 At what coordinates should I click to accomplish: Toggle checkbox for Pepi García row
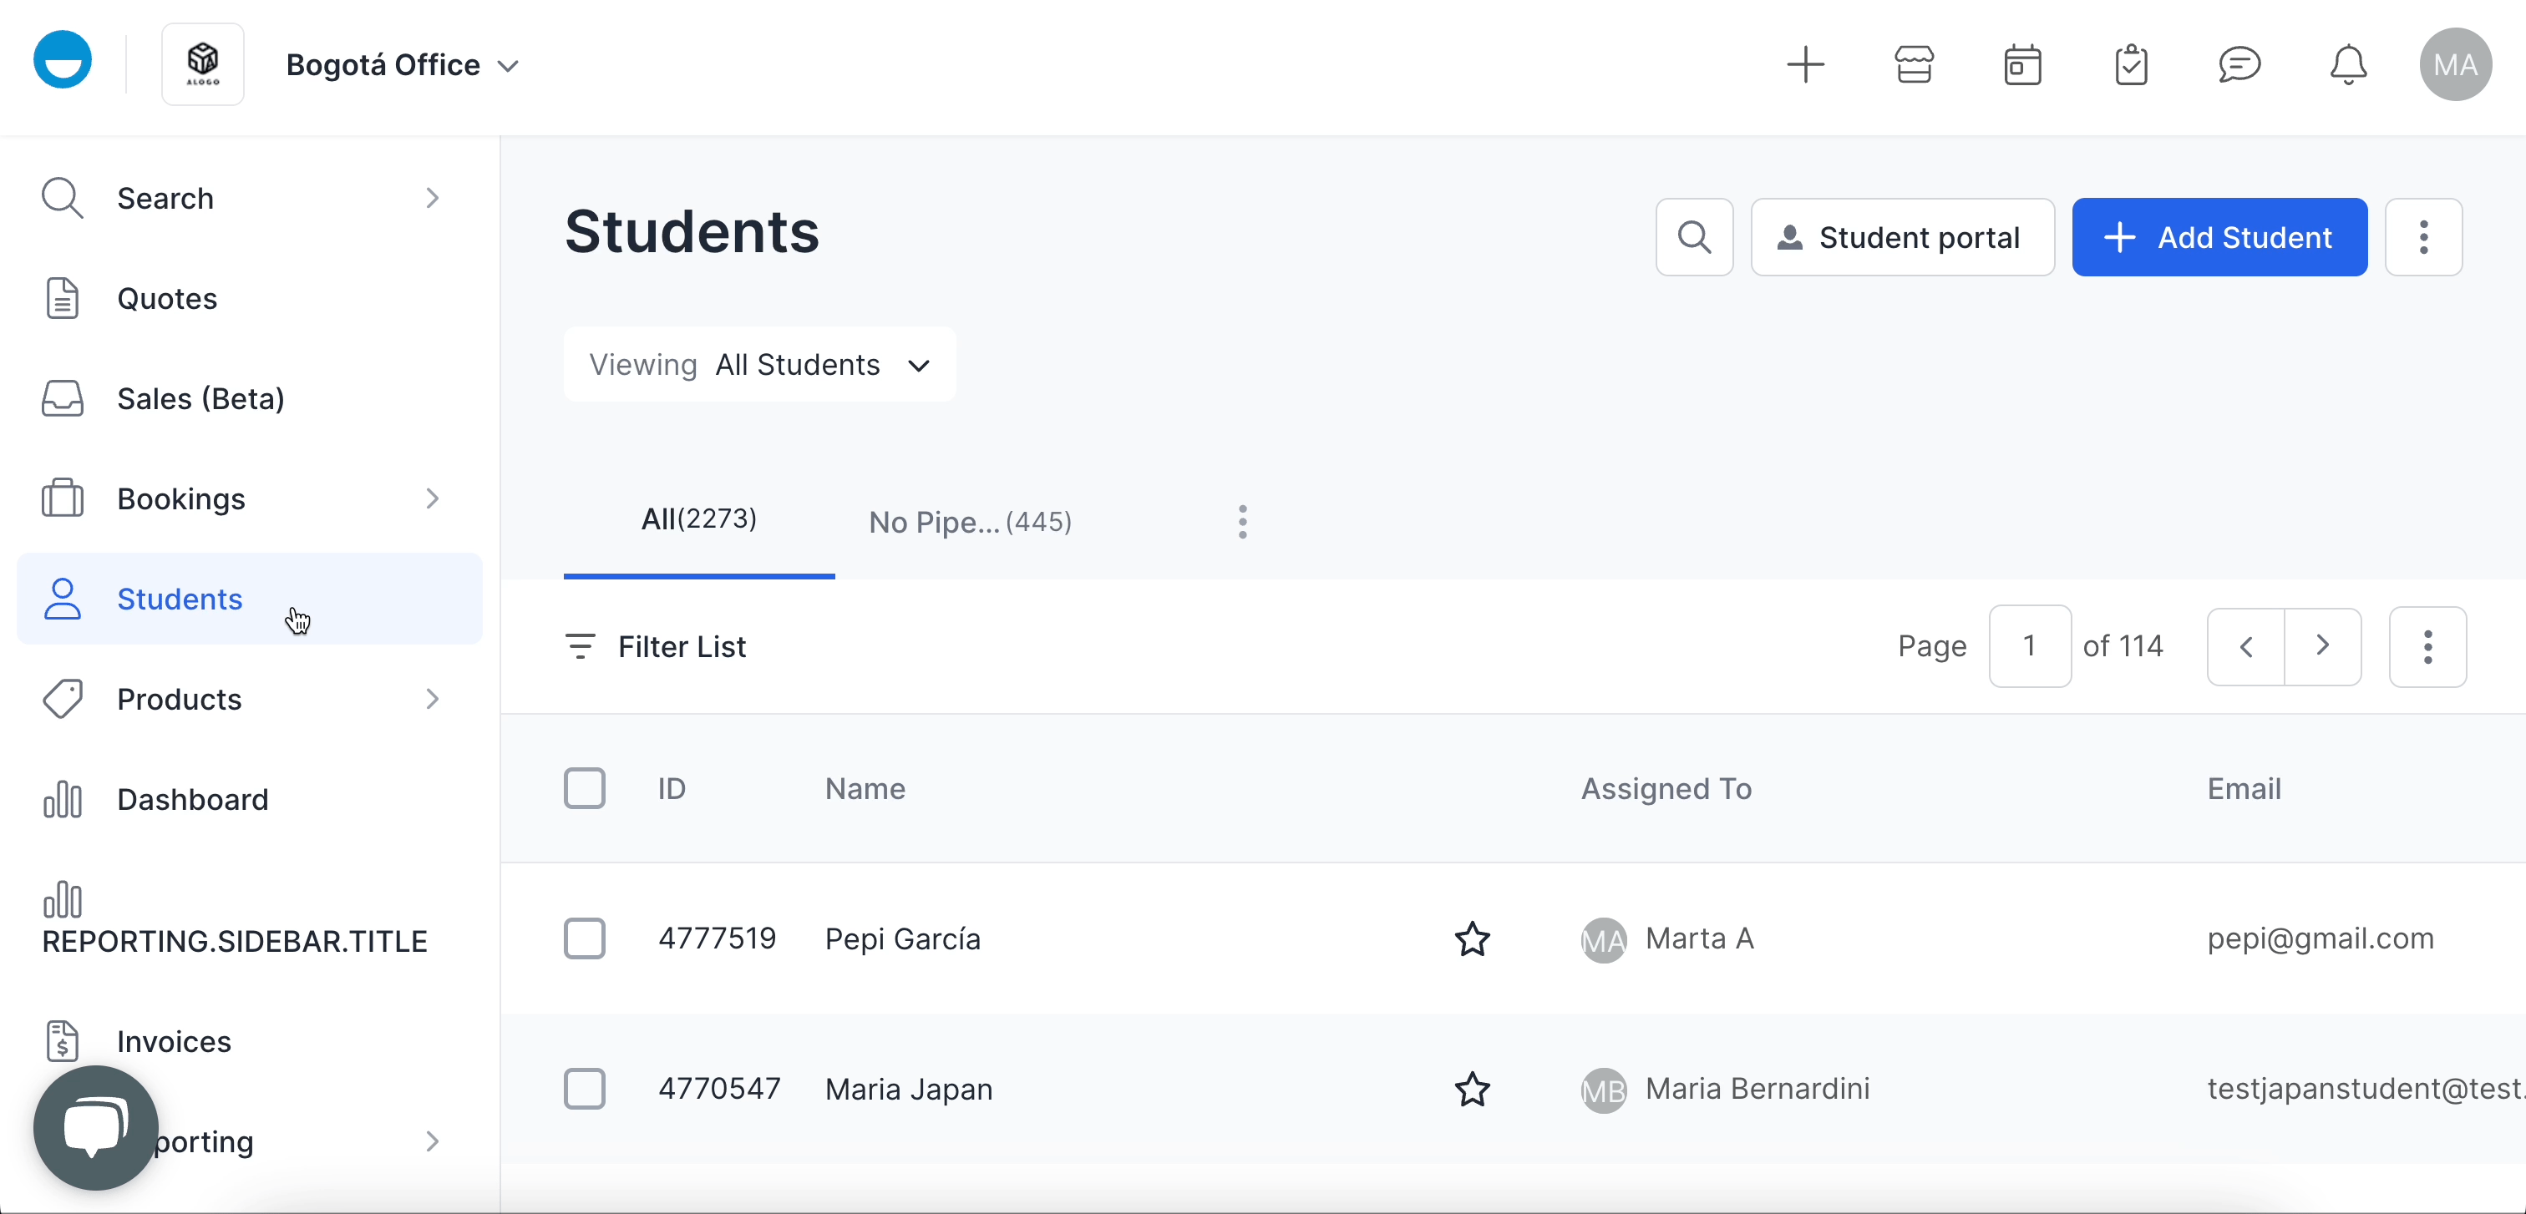click(585, 938)
